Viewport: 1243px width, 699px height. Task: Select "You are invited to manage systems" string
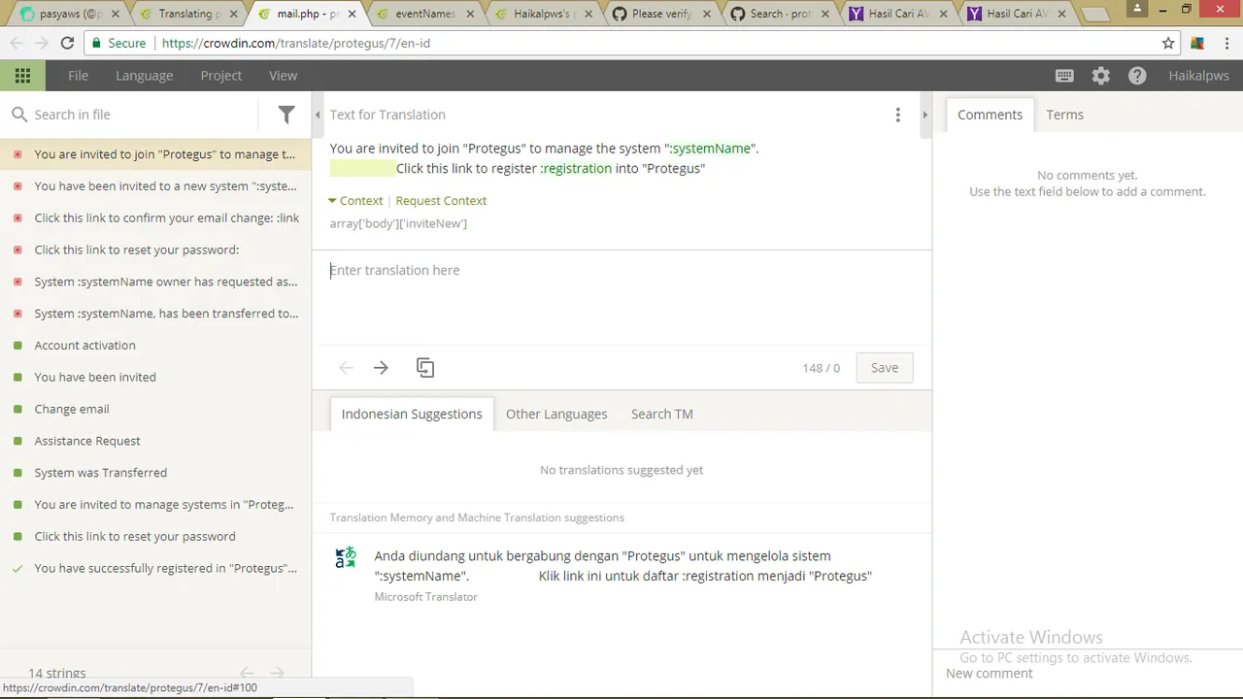pos(155,505)
